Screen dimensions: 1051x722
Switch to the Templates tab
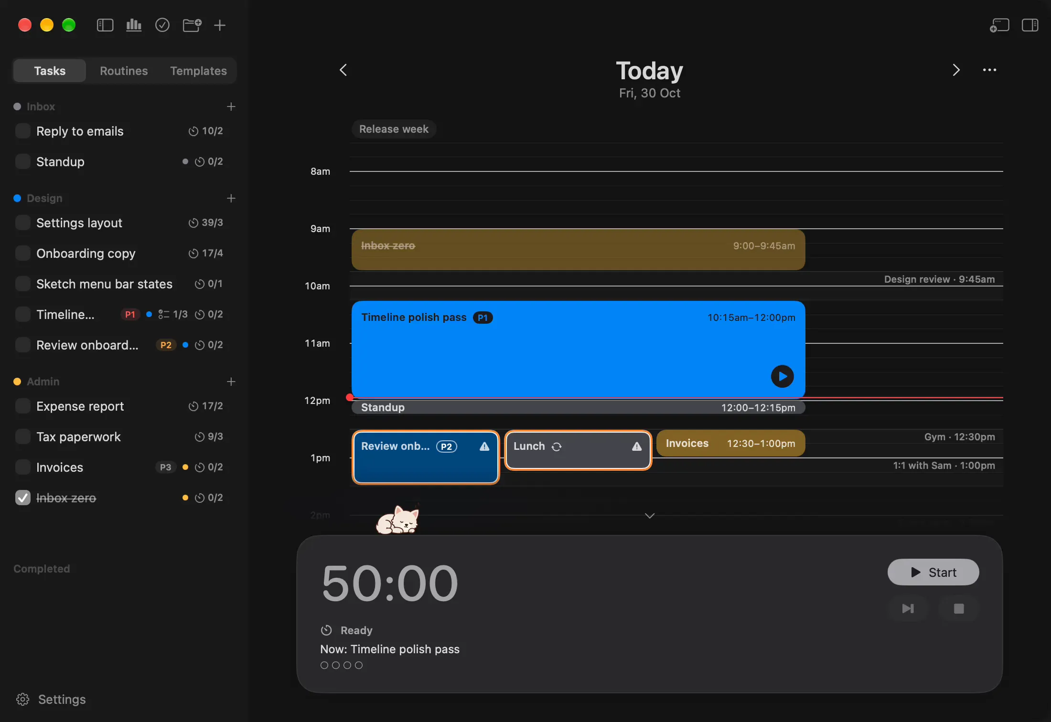198,71
